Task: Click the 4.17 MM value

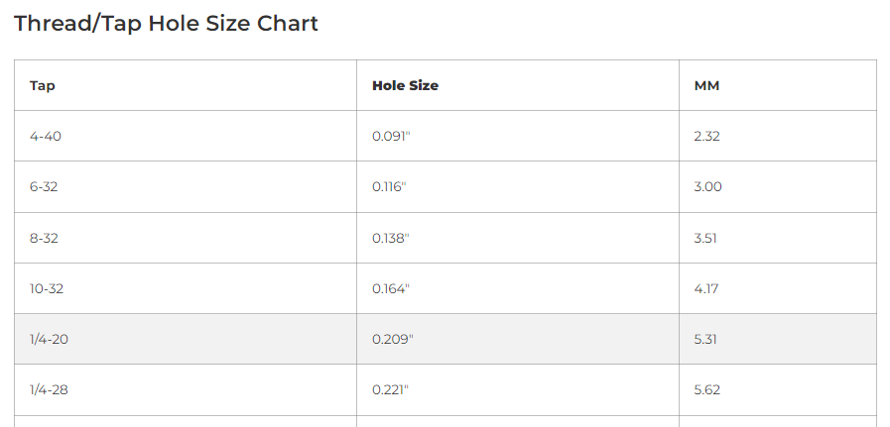Action: pyautogui.click(x=706, y=288)
